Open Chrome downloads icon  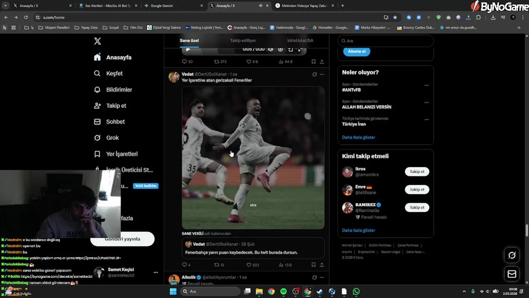(x=493, y=17)
